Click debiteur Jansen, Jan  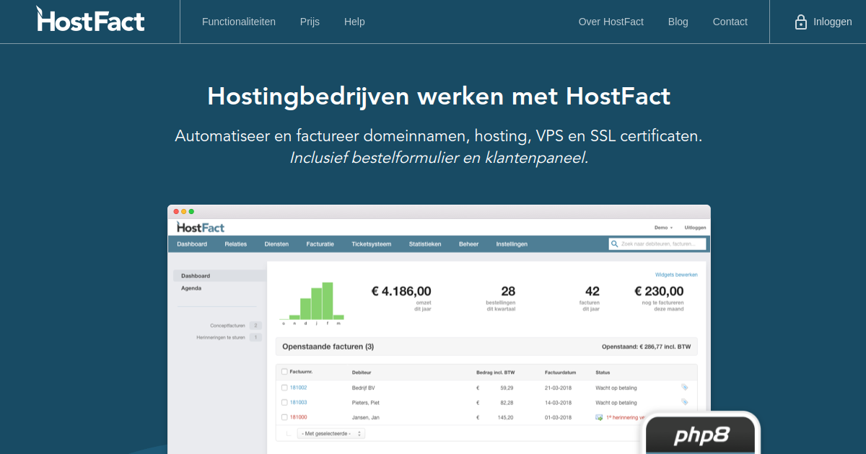(366, 417)
